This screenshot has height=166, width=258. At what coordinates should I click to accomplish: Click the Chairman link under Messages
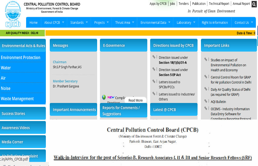(x=59, y=62)
